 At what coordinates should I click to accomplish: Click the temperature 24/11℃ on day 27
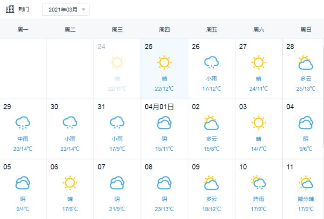(259, 88)
